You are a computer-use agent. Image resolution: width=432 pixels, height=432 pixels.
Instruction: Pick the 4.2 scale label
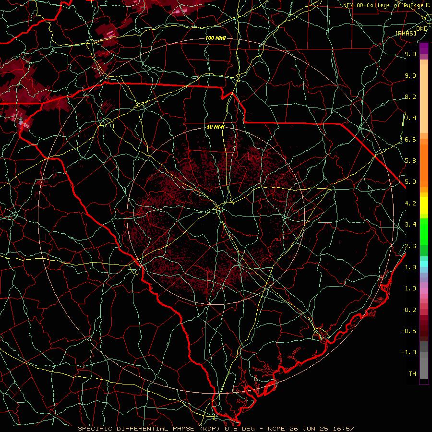click(x=410, y=204)
